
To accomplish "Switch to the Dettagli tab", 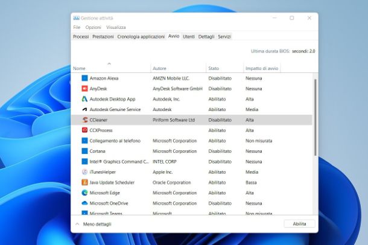I will (206, 37).
